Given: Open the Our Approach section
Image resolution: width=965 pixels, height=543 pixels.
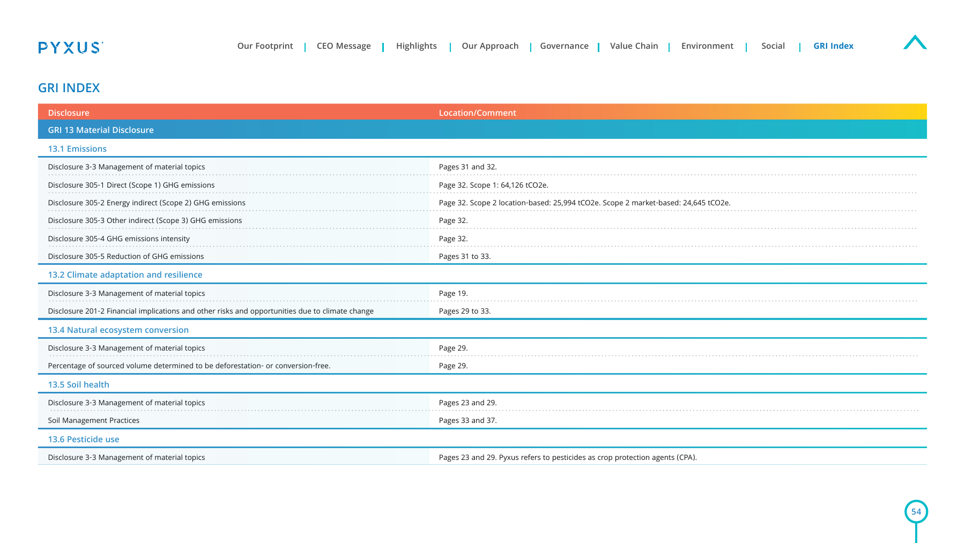Looking at the screenshot, I should (x=490, y=46).
